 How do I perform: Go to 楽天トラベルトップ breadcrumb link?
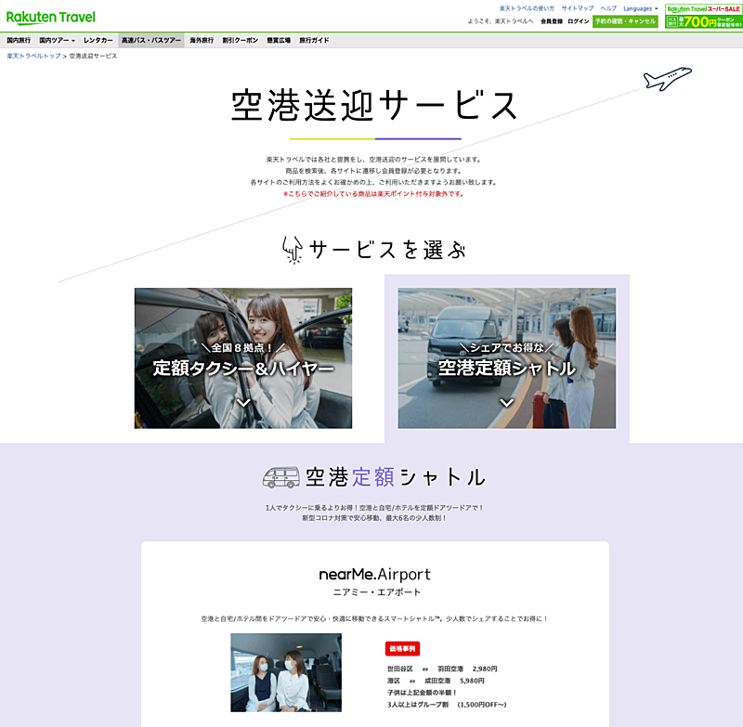(33, 56)
